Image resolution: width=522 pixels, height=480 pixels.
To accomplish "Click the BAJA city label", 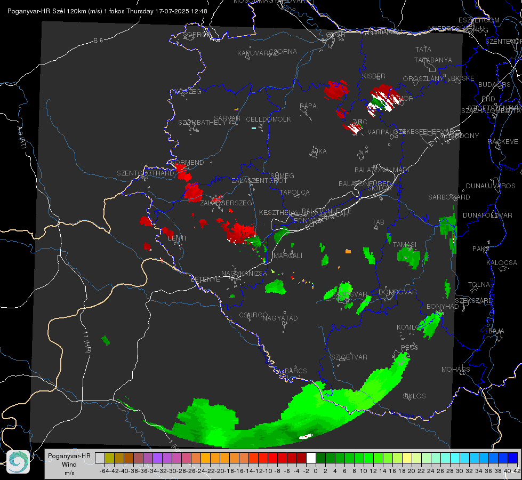I will [496, 331].
